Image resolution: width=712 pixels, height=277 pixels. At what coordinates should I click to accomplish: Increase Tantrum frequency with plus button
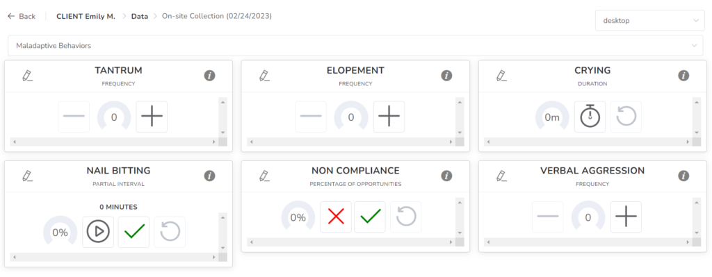click(152, 117)
